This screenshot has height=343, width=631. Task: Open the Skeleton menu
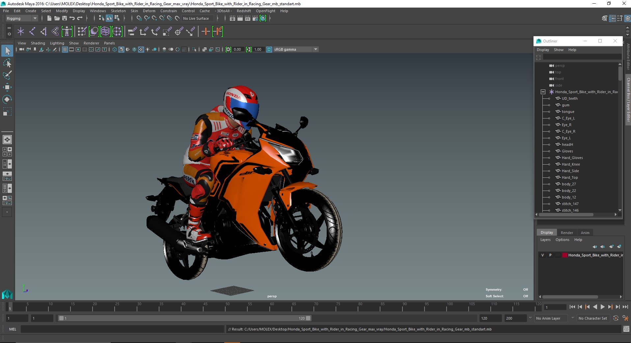[118, 11]
